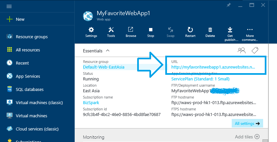Click the FTPS hostname value

[214, 115]
